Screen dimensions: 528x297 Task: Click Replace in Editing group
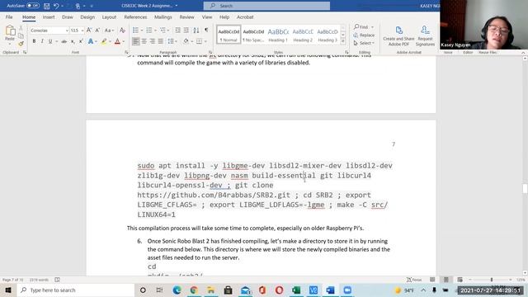tap(364, 35)
